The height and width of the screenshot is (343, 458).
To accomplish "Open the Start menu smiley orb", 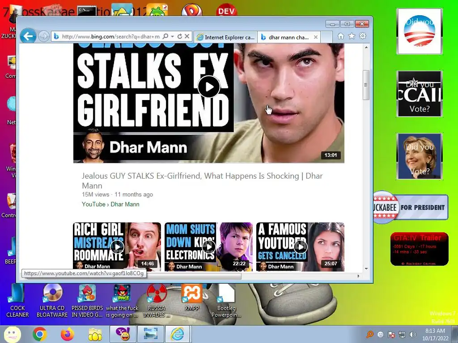I will (x=12, y=334).
